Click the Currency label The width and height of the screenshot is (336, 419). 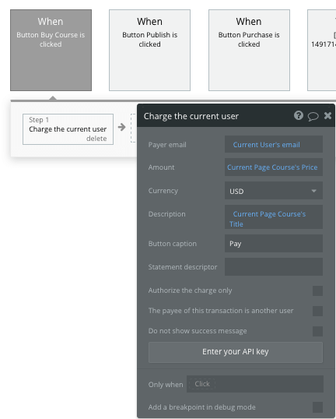tap(163, 191)
